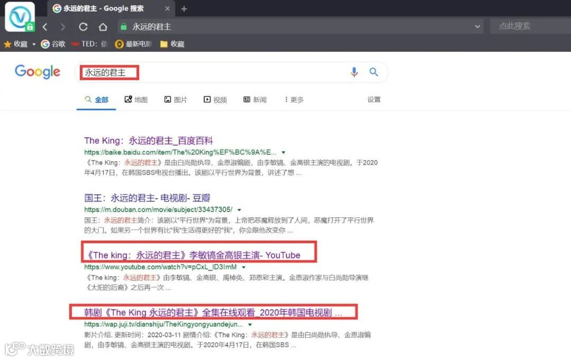Expand the m.douban.com URL dropdown arrow
Viewport: 571px width, 360px height.
point(240,210)
